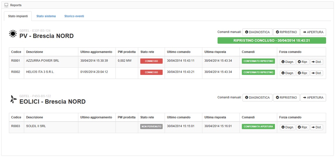Image resolution: width=335 pixels, height=157 pixels.
Task: Click the sun icon beside PV - Brescia NORD
Action: coord(13,34)
